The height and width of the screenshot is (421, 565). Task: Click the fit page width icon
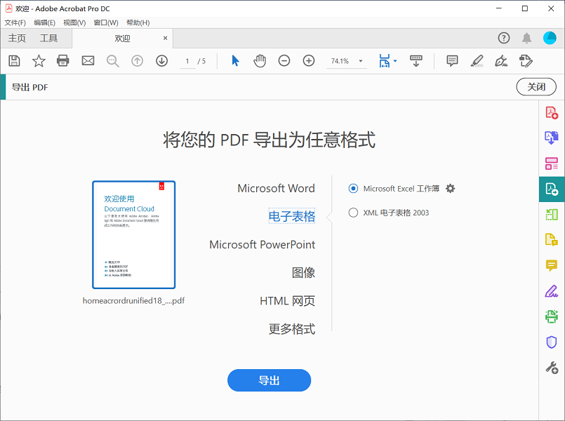point(385,61)
